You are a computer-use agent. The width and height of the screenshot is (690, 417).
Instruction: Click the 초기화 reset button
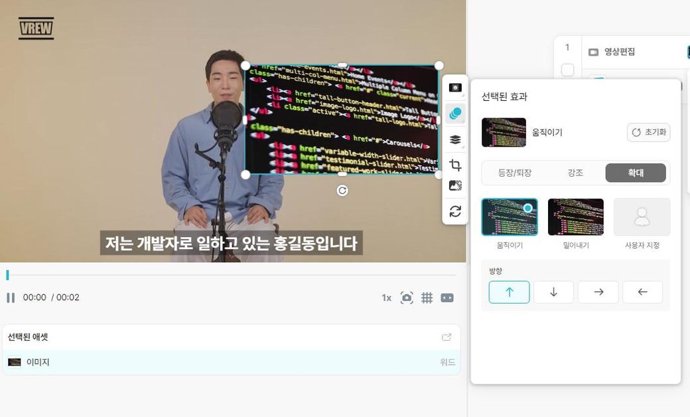[x=648, y=132]
